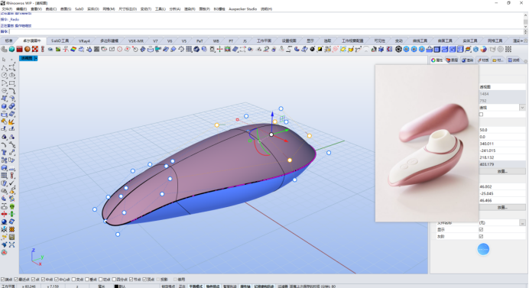The height and width of the screenshot is (288, 529).
Task: Expand the toolbar tabs overflow arrow at the right end
Action: click(x=521, y=40)
